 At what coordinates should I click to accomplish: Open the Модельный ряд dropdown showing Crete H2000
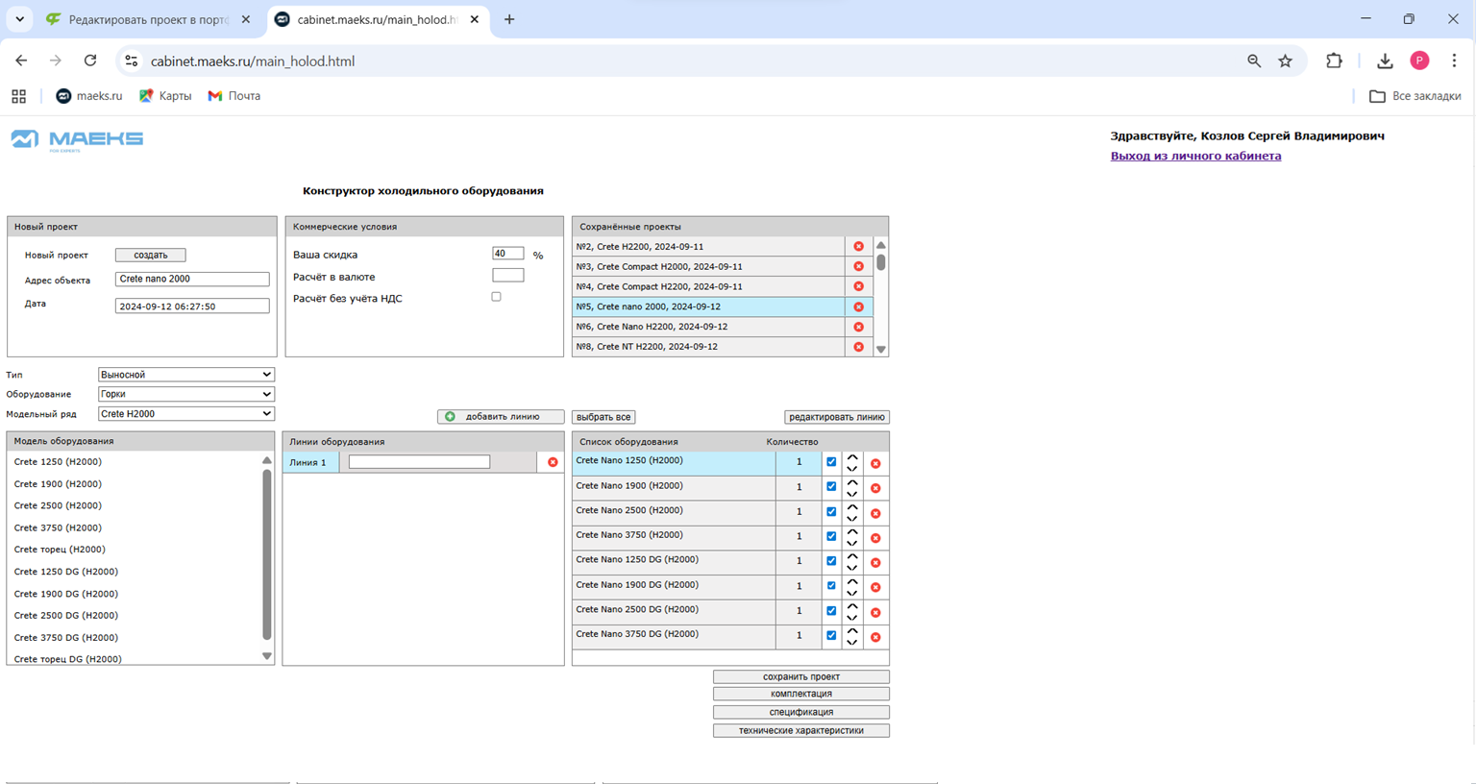tap(186, 414)
